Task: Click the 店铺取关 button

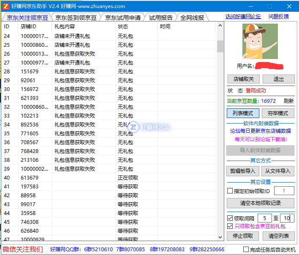Action: tap(244, 79)
